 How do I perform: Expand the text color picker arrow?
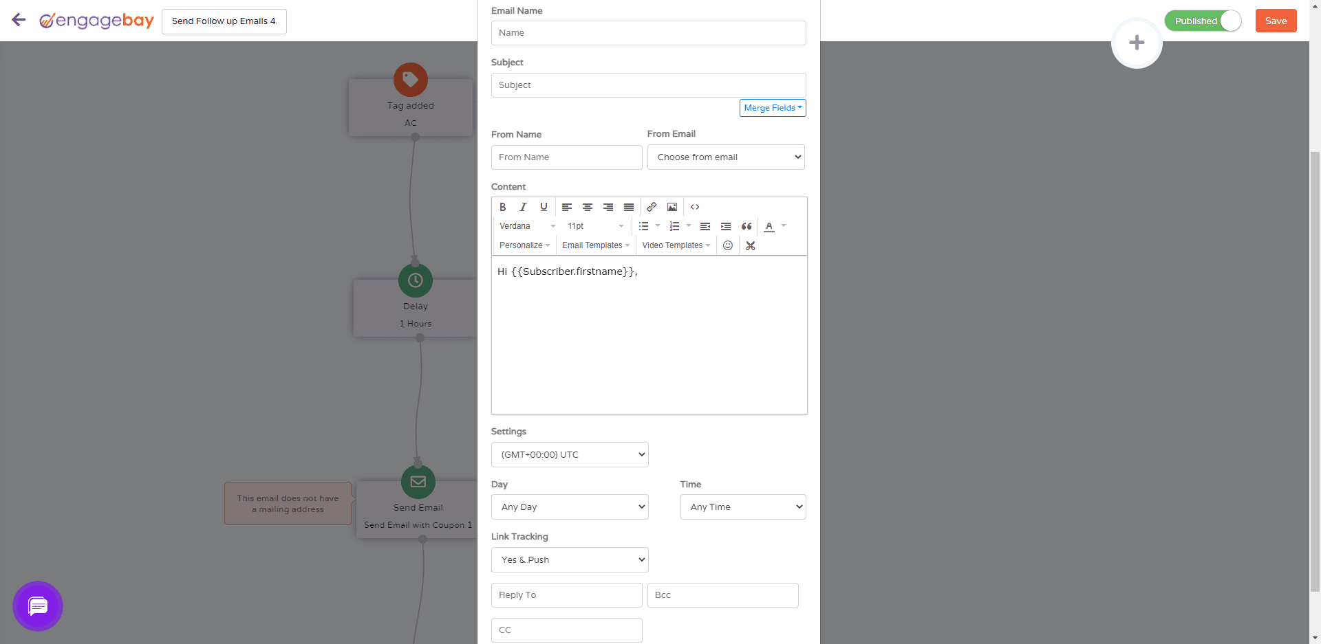784,226
